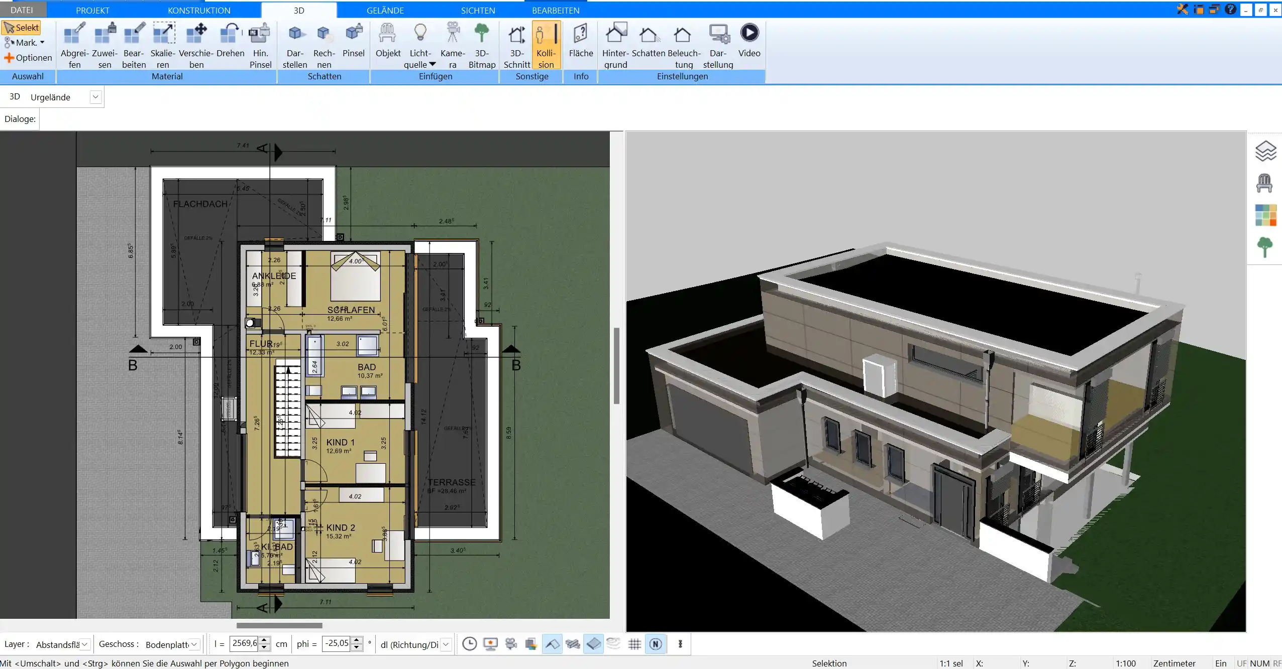Switch to the BEARBEITEN tab
Viewport: 1282px width, 669px height.
coord(556,10)
